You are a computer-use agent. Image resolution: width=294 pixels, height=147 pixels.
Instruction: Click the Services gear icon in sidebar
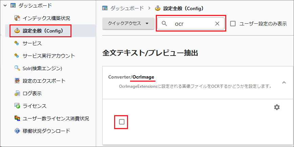tap(17, 43)
